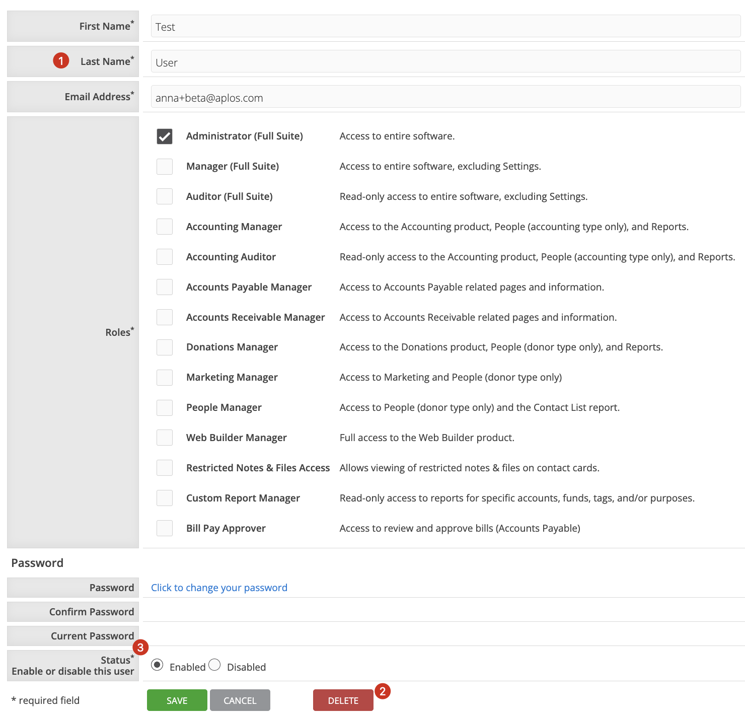Tick the Accounting Manager checkbox
745x717 pixels.
(x=165, y=227)
